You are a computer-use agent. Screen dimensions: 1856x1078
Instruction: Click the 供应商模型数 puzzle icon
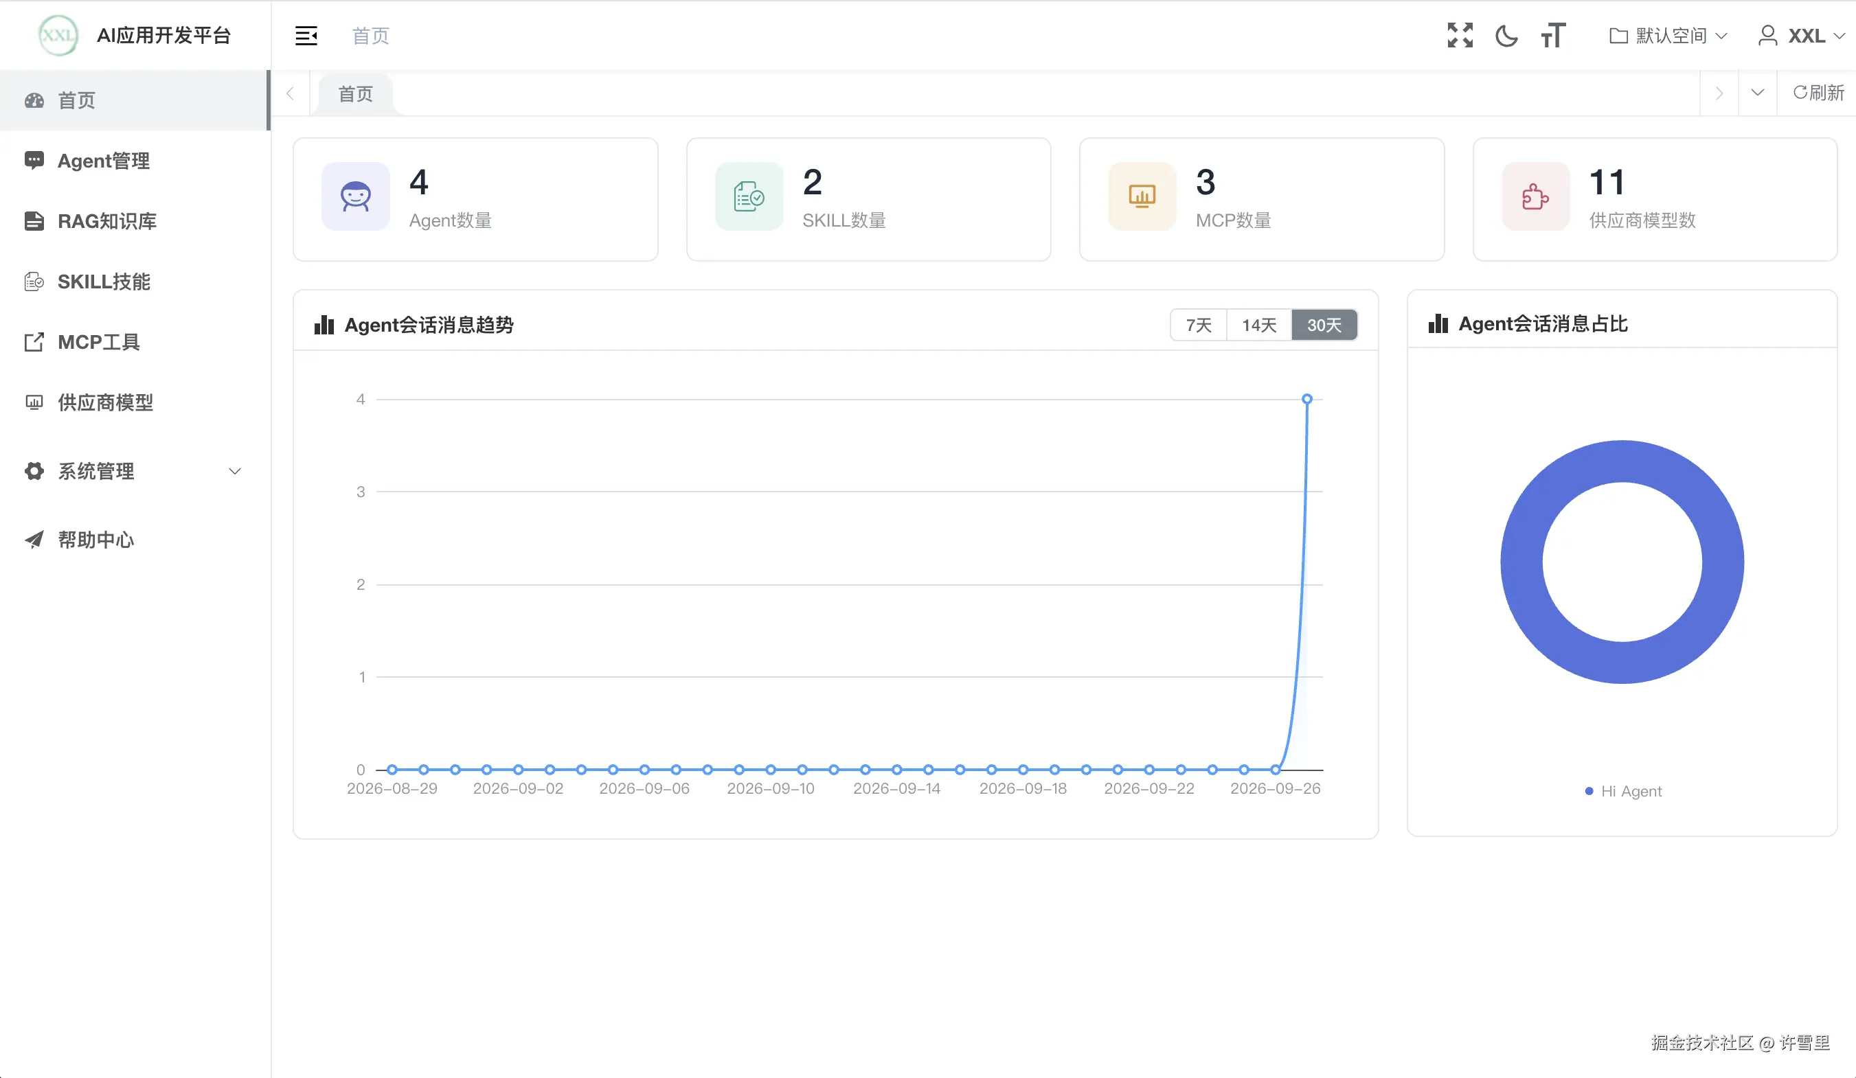1536,196
